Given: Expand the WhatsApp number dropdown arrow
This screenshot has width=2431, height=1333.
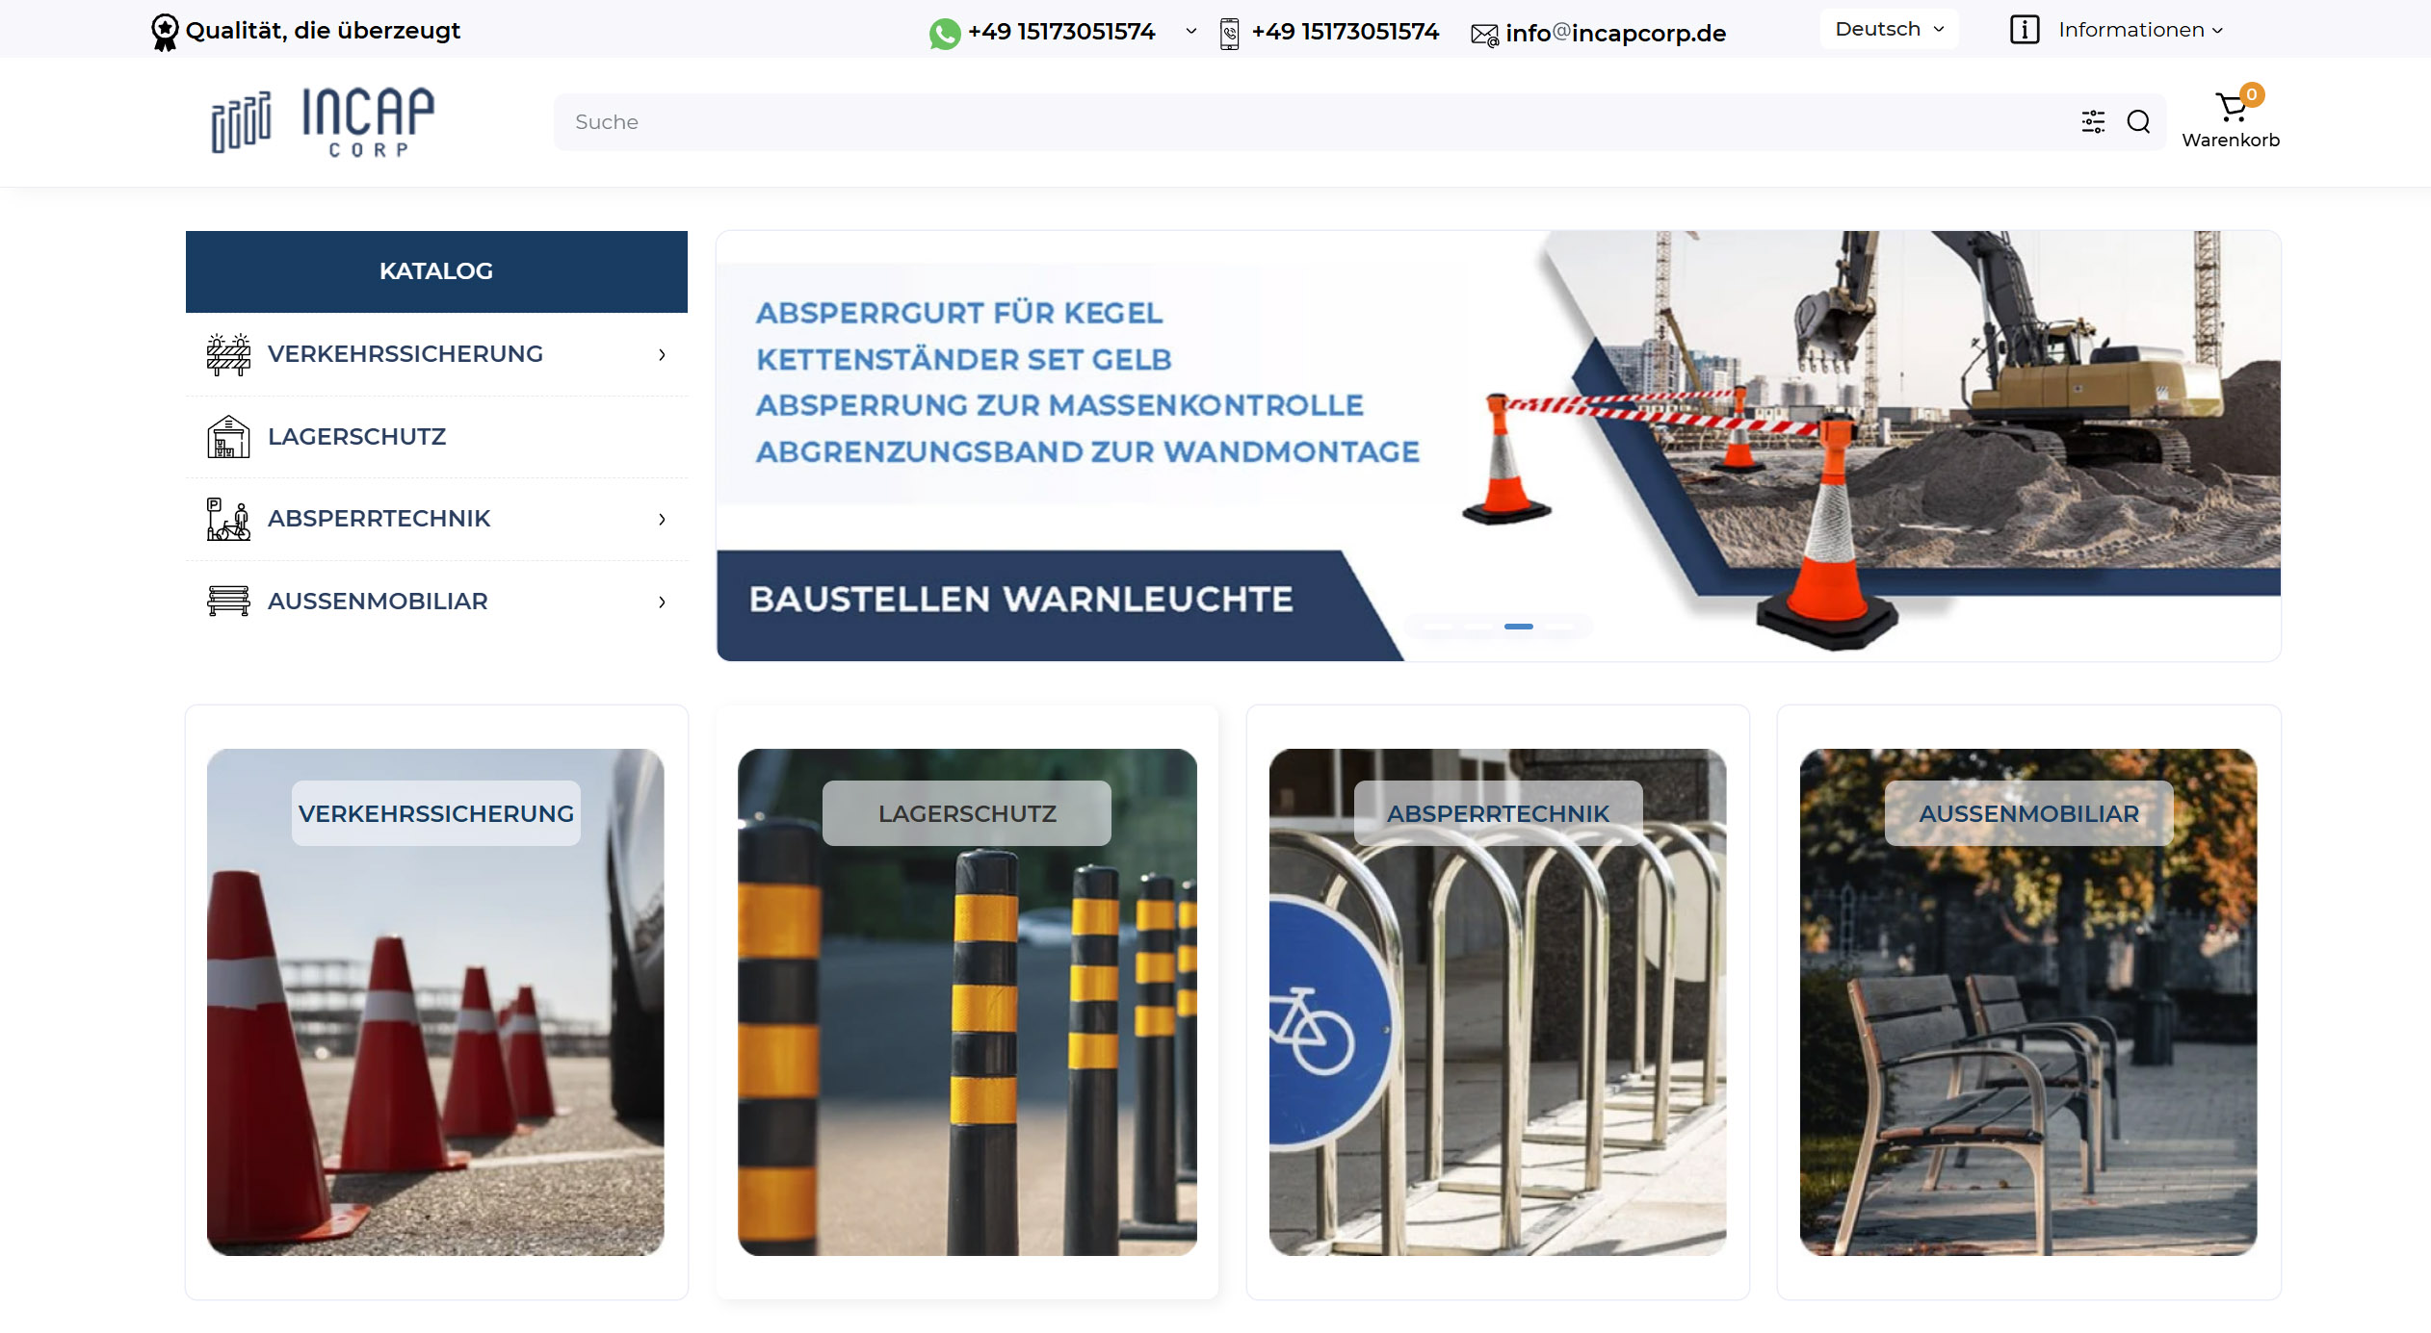Looking at the screenshot, I should tap(1191, 31).
